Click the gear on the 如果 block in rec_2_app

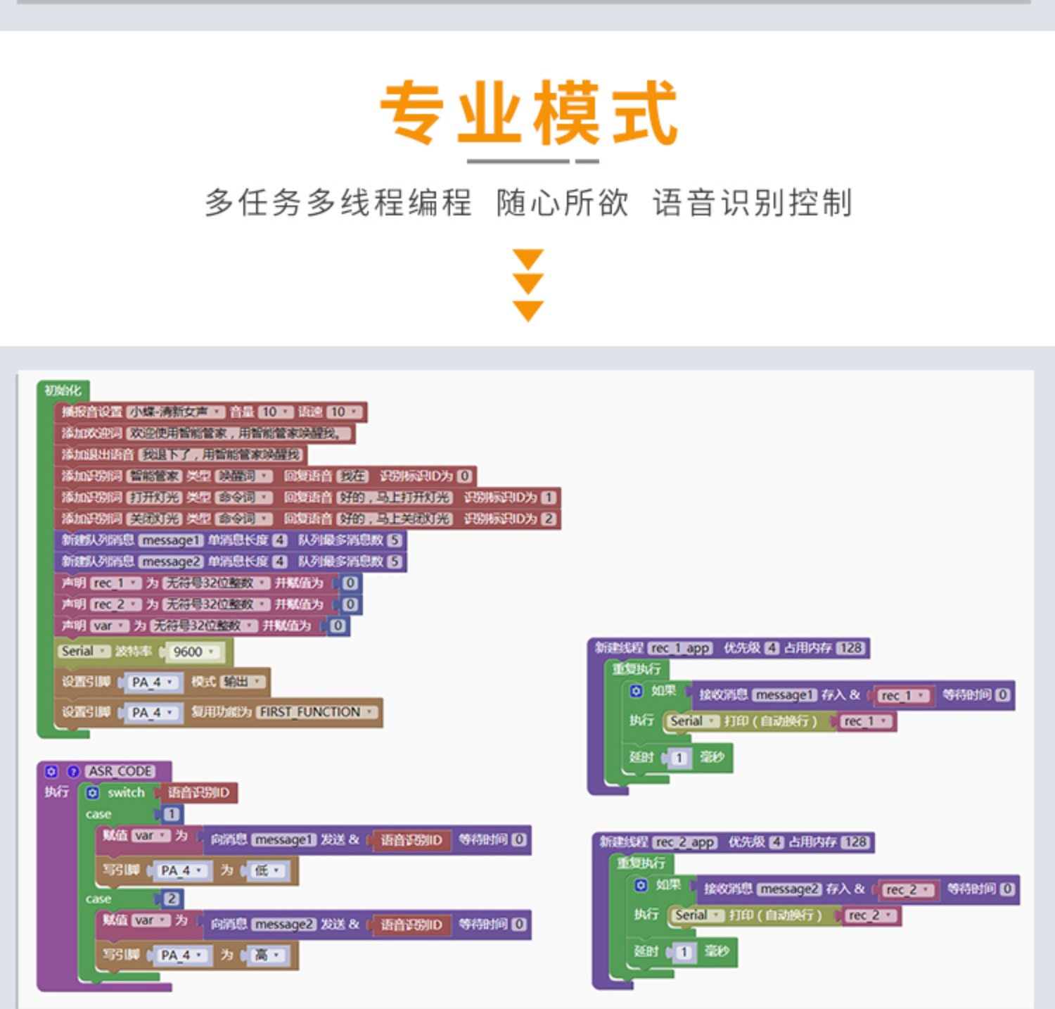tap(641, 886)
